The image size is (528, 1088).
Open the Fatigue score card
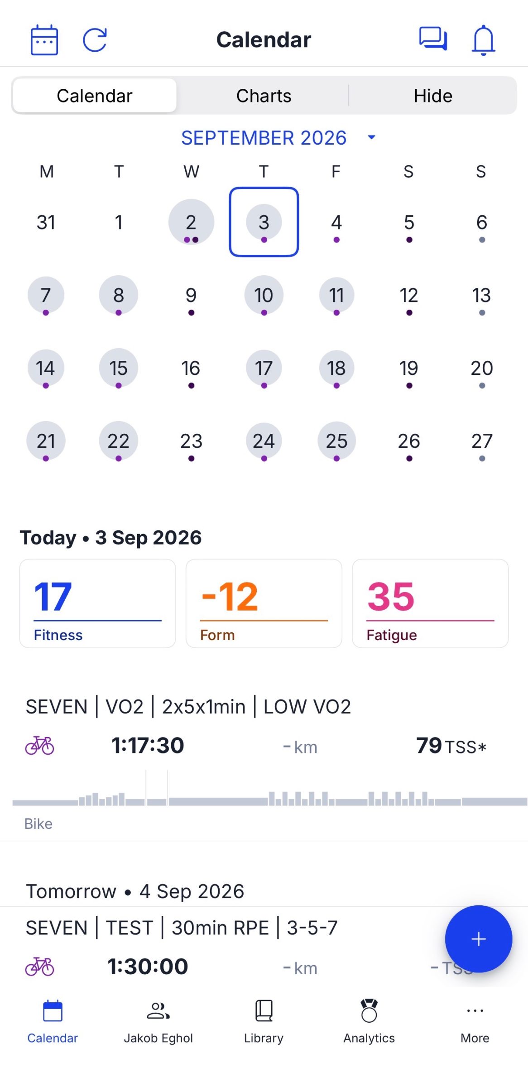click(430, 603)
